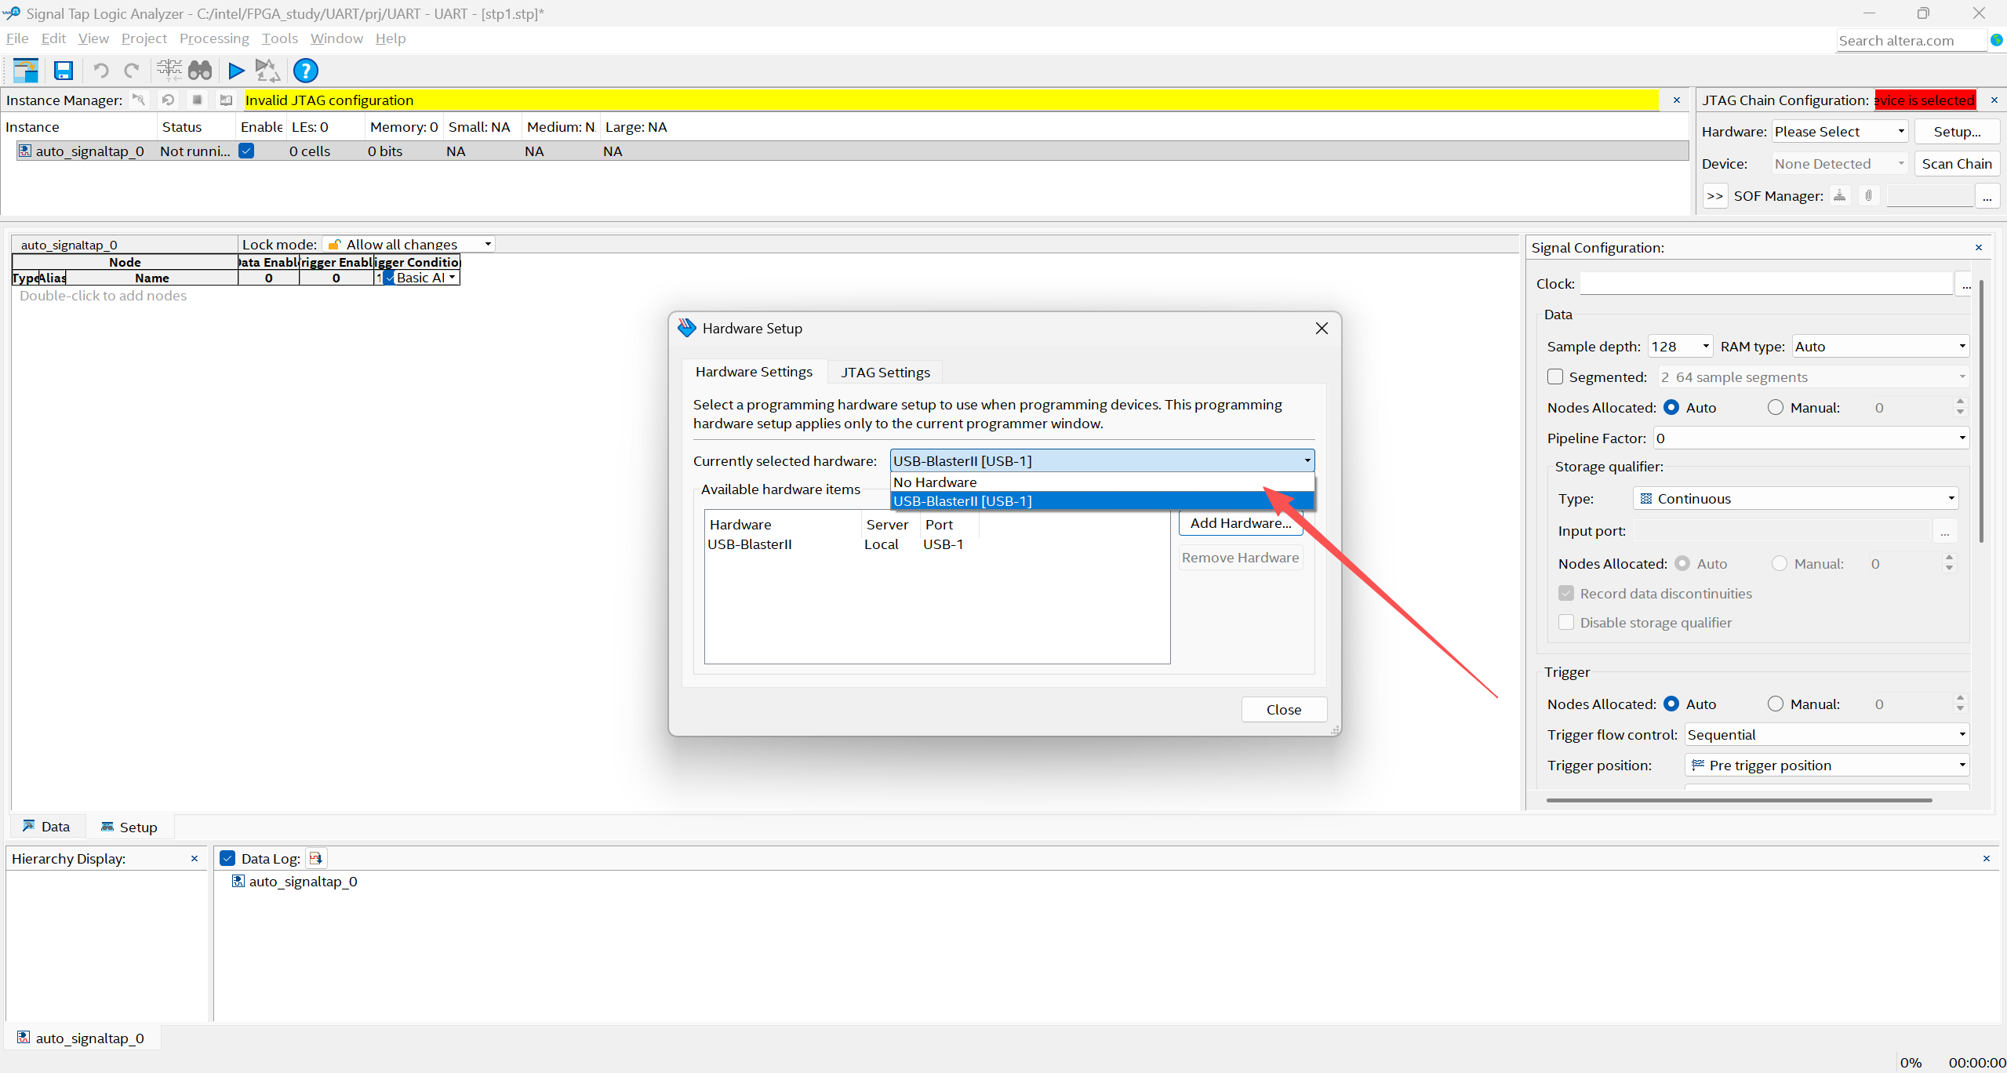Click the Signal Configuration horizontal scrollbar
This screenshot has width=2007, height=1073.
(1740, 800)
